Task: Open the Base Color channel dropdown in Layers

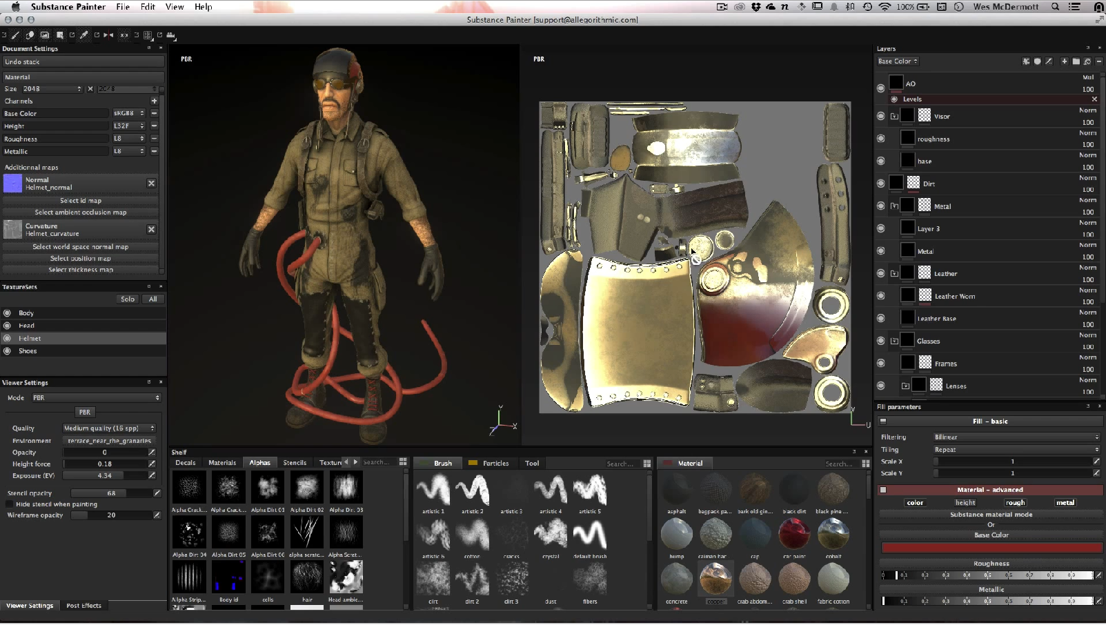Action: pos(898,61)
